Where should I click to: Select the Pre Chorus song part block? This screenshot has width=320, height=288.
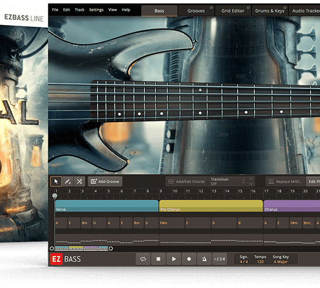click(211, 206)
